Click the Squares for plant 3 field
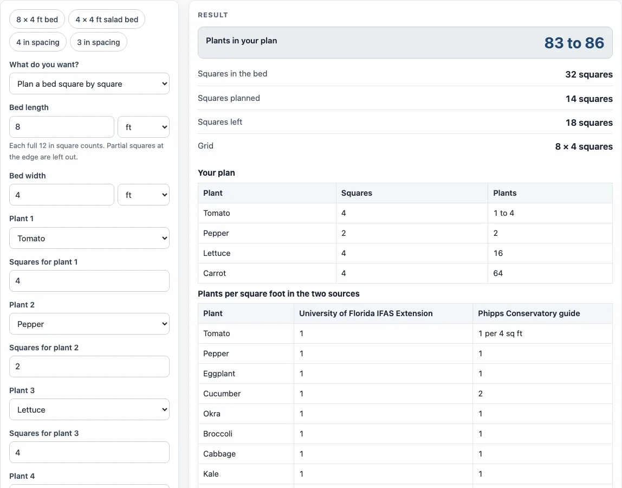This screenshot has height=488, width=622. pyautogui.click(x=89, y=452)
